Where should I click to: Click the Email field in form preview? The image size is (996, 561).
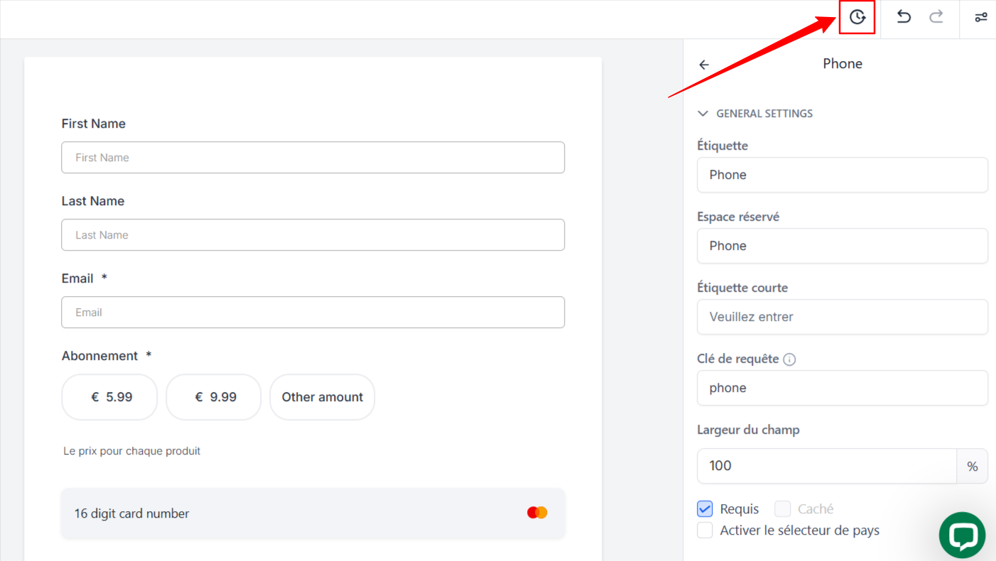313,312
